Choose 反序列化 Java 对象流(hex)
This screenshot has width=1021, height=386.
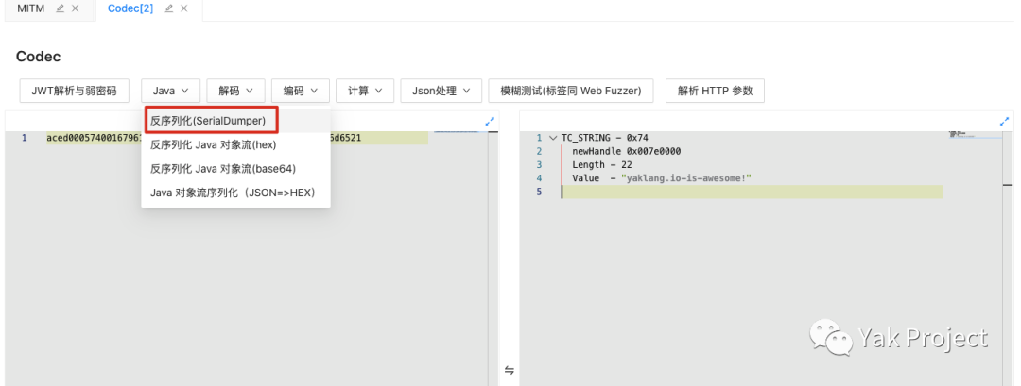pos(235,145)
